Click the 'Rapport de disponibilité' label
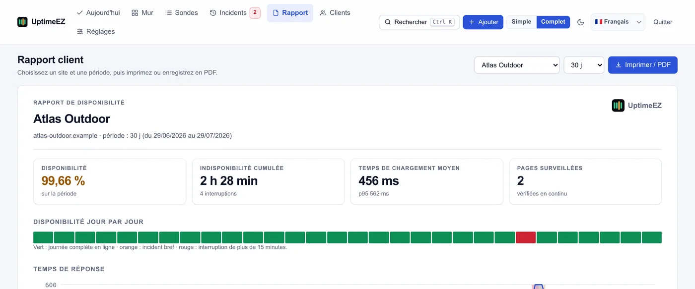The width and height of the screenshot is (695, 289). point(79,103)
